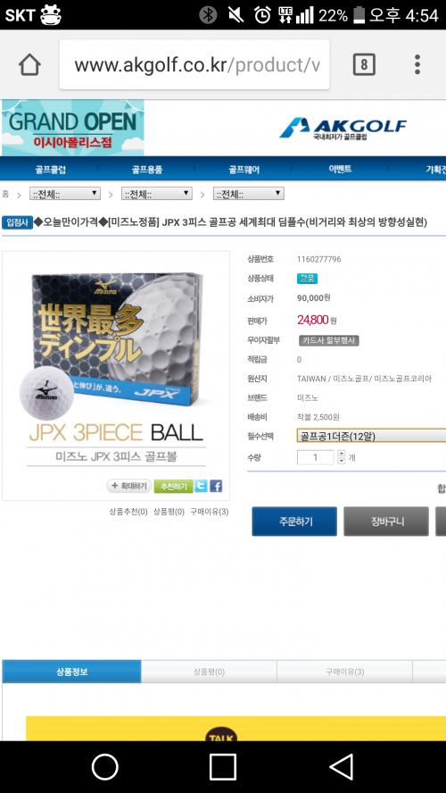Share product via Facebook icon
Viewport: 446px width, 793px height.
pyautogui.click(x=216, y=486)
